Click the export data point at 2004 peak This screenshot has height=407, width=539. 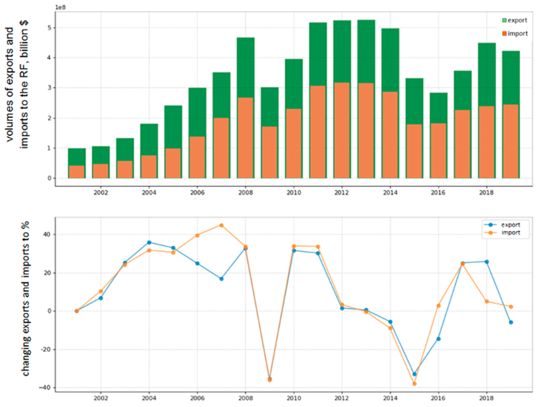click(x=149, y=242)
